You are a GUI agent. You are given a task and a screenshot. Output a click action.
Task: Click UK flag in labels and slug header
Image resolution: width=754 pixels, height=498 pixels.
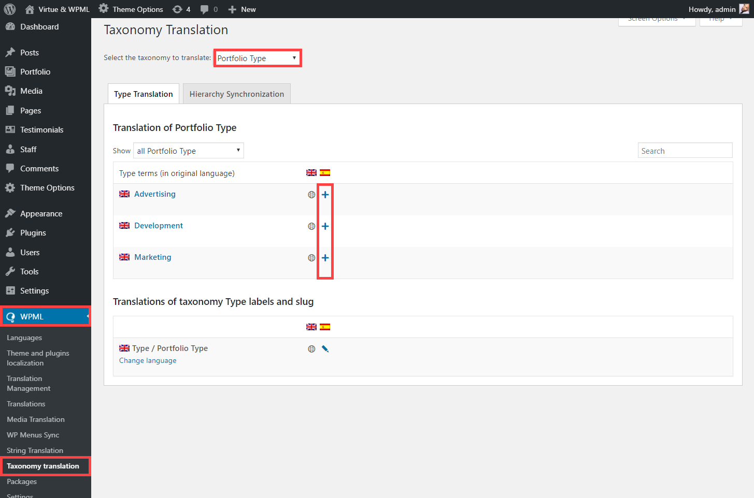pyautogui.click(x=311, y=327)
